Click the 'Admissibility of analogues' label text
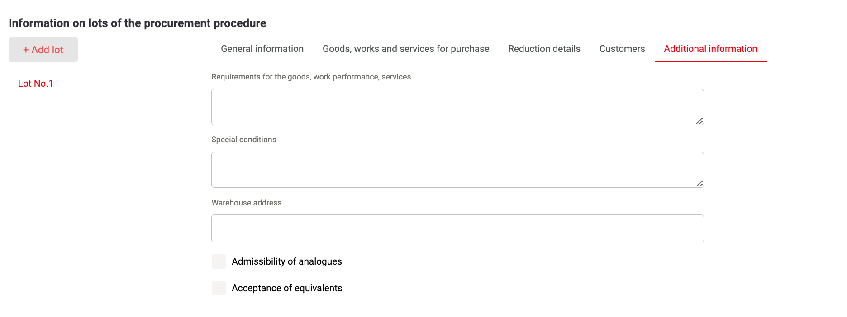The image size is (847, 317). pyautogui.click(x=287, y=261)
